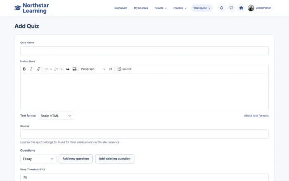Insert a bulleted list
Screen dimensions: 289x181
click(46, 69)
